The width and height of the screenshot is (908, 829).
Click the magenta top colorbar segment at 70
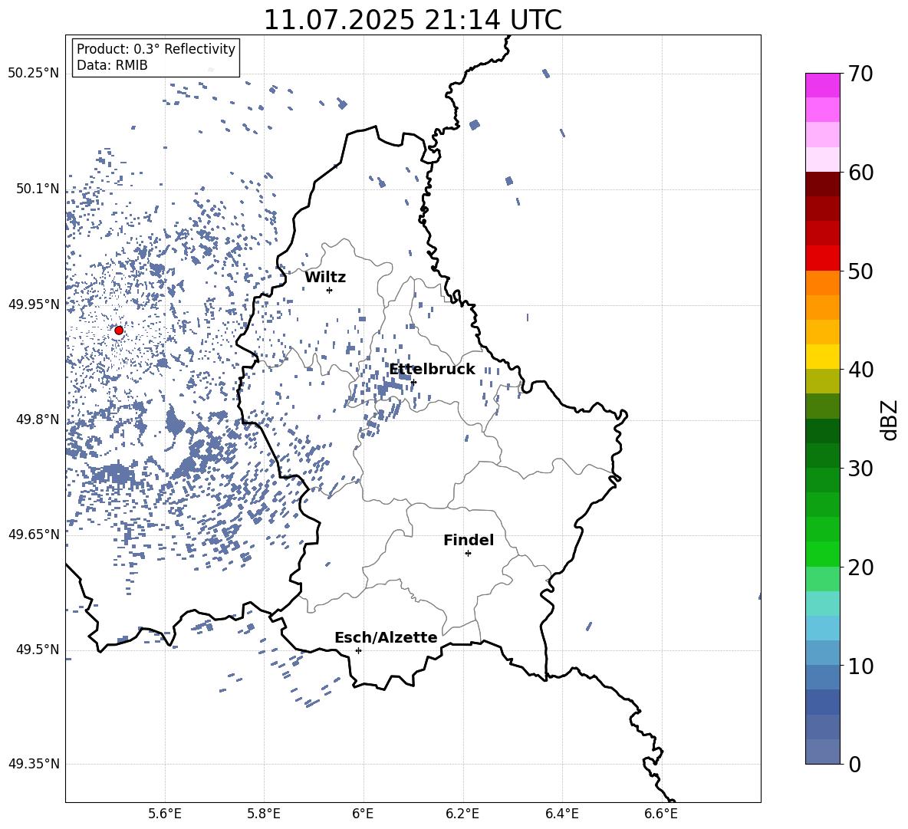pos(823,85)
